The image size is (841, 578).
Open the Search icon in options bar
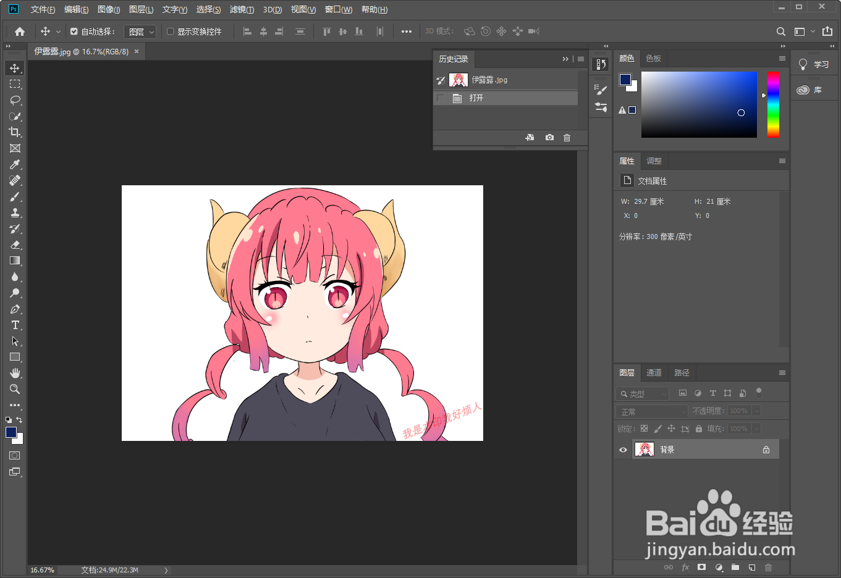tap(781, 31)
